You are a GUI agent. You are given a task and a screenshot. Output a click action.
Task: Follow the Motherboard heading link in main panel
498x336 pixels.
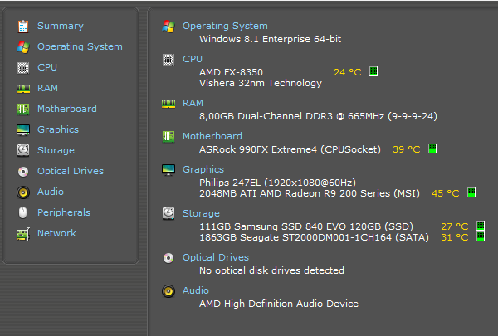pos(212,136)
